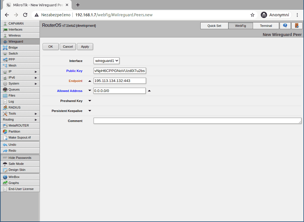304x222 pixels.
Task: Click the down arrow beside Allowed Address
Action: pyautogui.click(x=90, y=90)
